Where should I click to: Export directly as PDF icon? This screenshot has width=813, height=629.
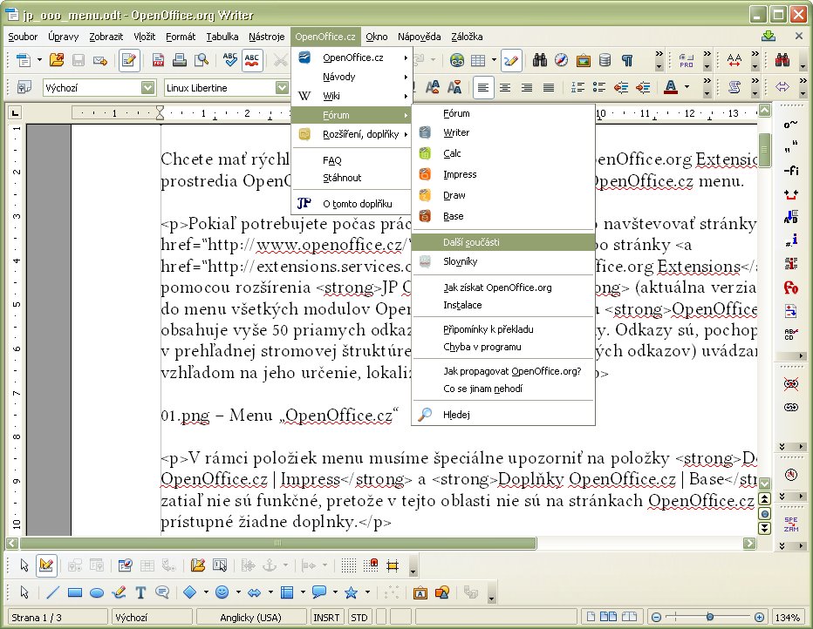(x=158, y=61)
